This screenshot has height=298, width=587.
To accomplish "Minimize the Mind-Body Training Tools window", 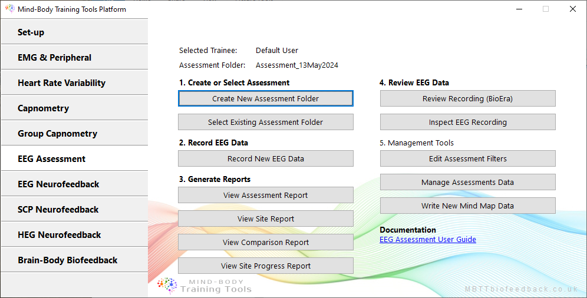I will pos(519,9).
